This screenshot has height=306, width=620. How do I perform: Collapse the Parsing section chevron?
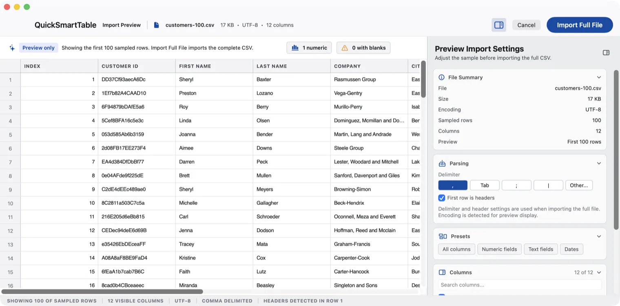[x=599, y=163]
